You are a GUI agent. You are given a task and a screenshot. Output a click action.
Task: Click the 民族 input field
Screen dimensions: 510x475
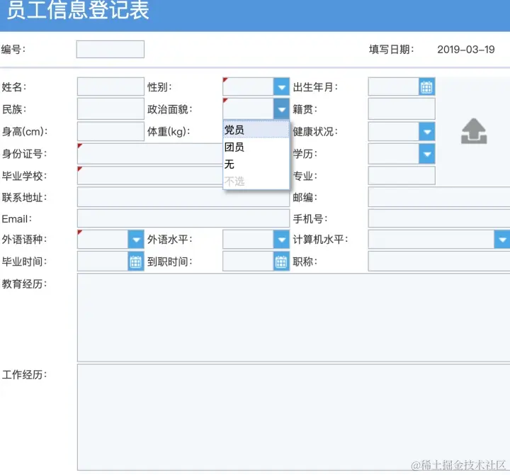pos(110,109)
